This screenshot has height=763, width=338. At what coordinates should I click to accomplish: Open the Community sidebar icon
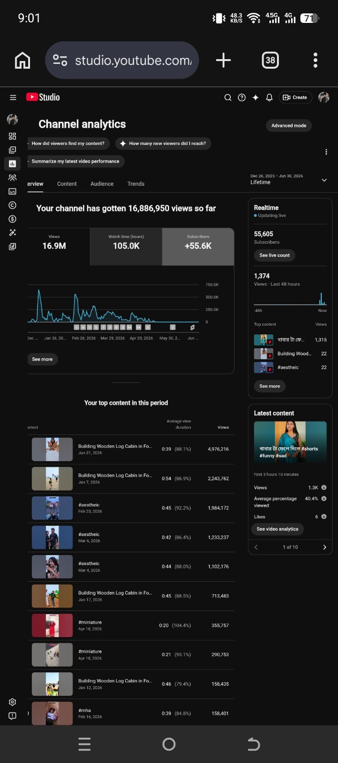(x=12, y=177)
